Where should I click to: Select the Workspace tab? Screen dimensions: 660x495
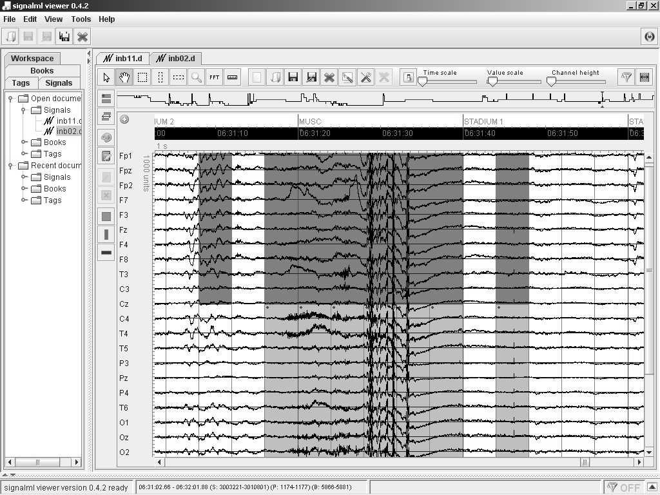32,58
